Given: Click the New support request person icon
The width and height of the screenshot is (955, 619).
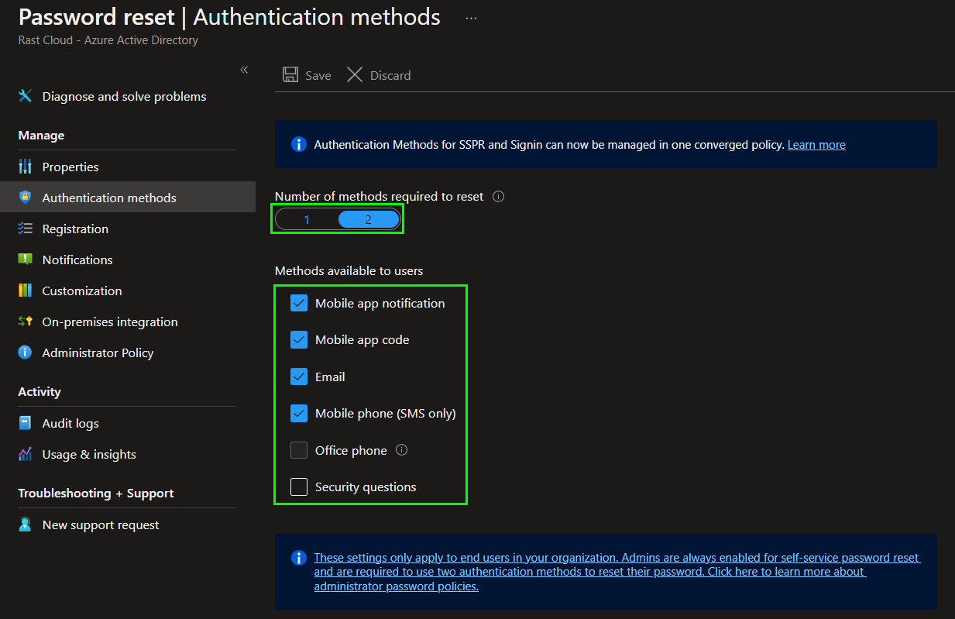Looking at the screenshot, I should (26, 524).
